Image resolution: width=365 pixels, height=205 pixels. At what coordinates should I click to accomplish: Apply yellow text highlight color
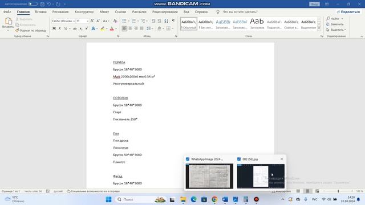[103, 28]
